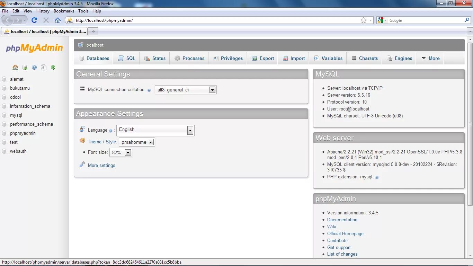Open the blue help icon in sidebar

[x=34, y=68]
